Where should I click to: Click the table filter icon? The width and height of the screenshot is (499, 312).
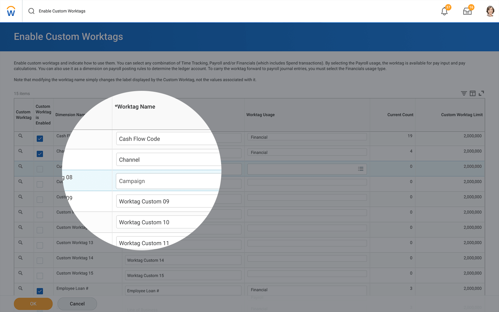[x=464, y=93]
